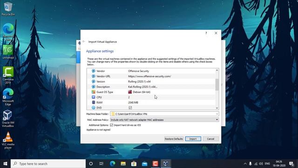298x168 pixels.
Task: Click the Import button
Action: (193, 139)
